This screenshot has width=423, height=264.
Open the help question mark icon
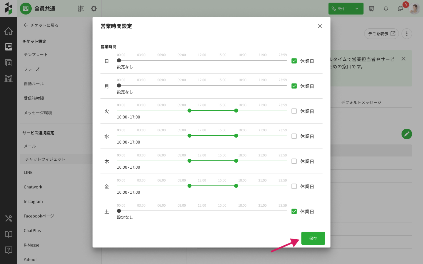[9, 250]
